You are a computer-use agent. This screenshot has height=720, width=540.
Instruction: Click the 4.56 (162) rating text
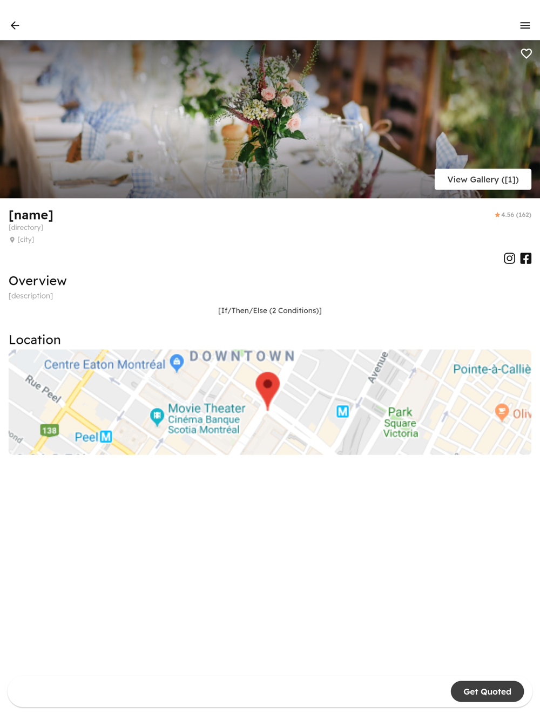click(x=516, y=215)
